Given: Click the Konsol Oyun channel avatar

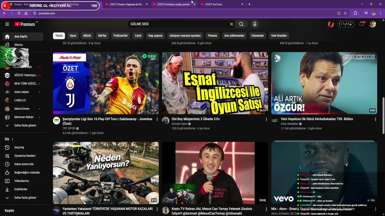Looking at the screenshot, I should pos(166,121).
